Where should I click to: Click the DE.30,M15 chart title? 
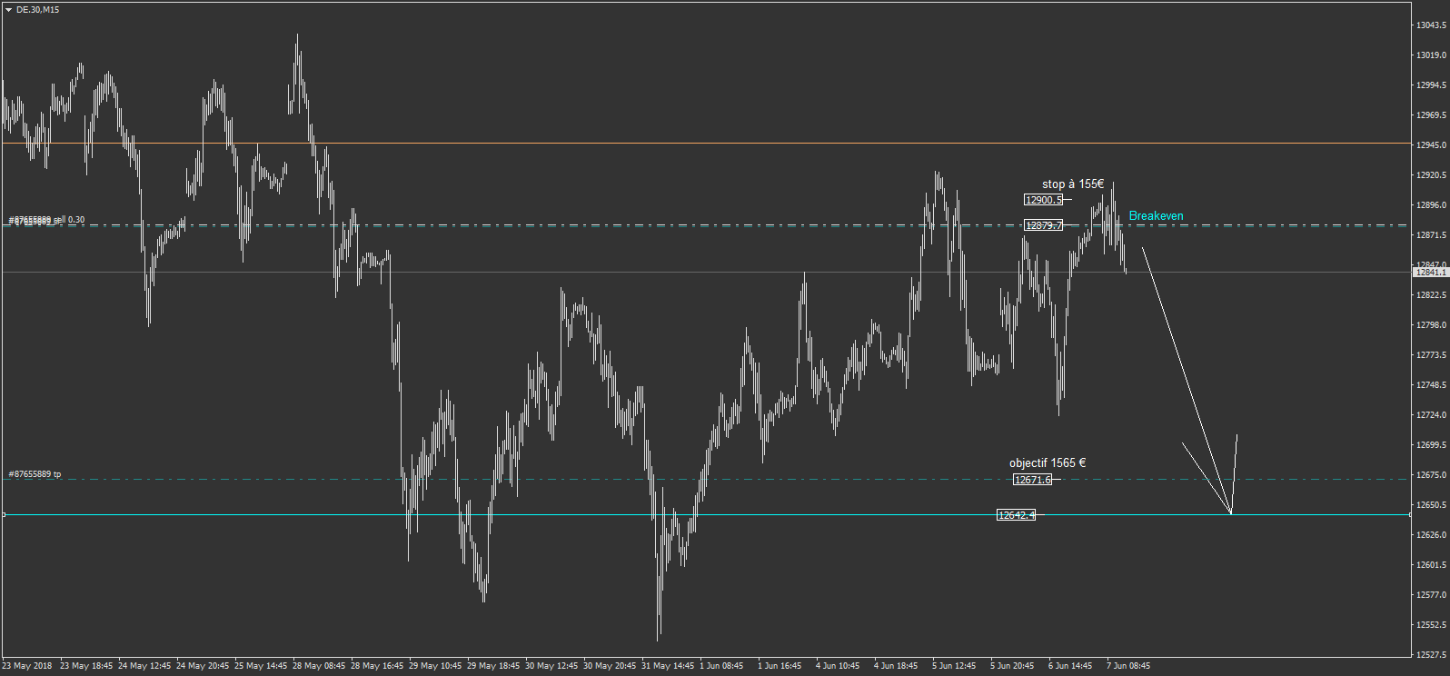click(37, 10)
